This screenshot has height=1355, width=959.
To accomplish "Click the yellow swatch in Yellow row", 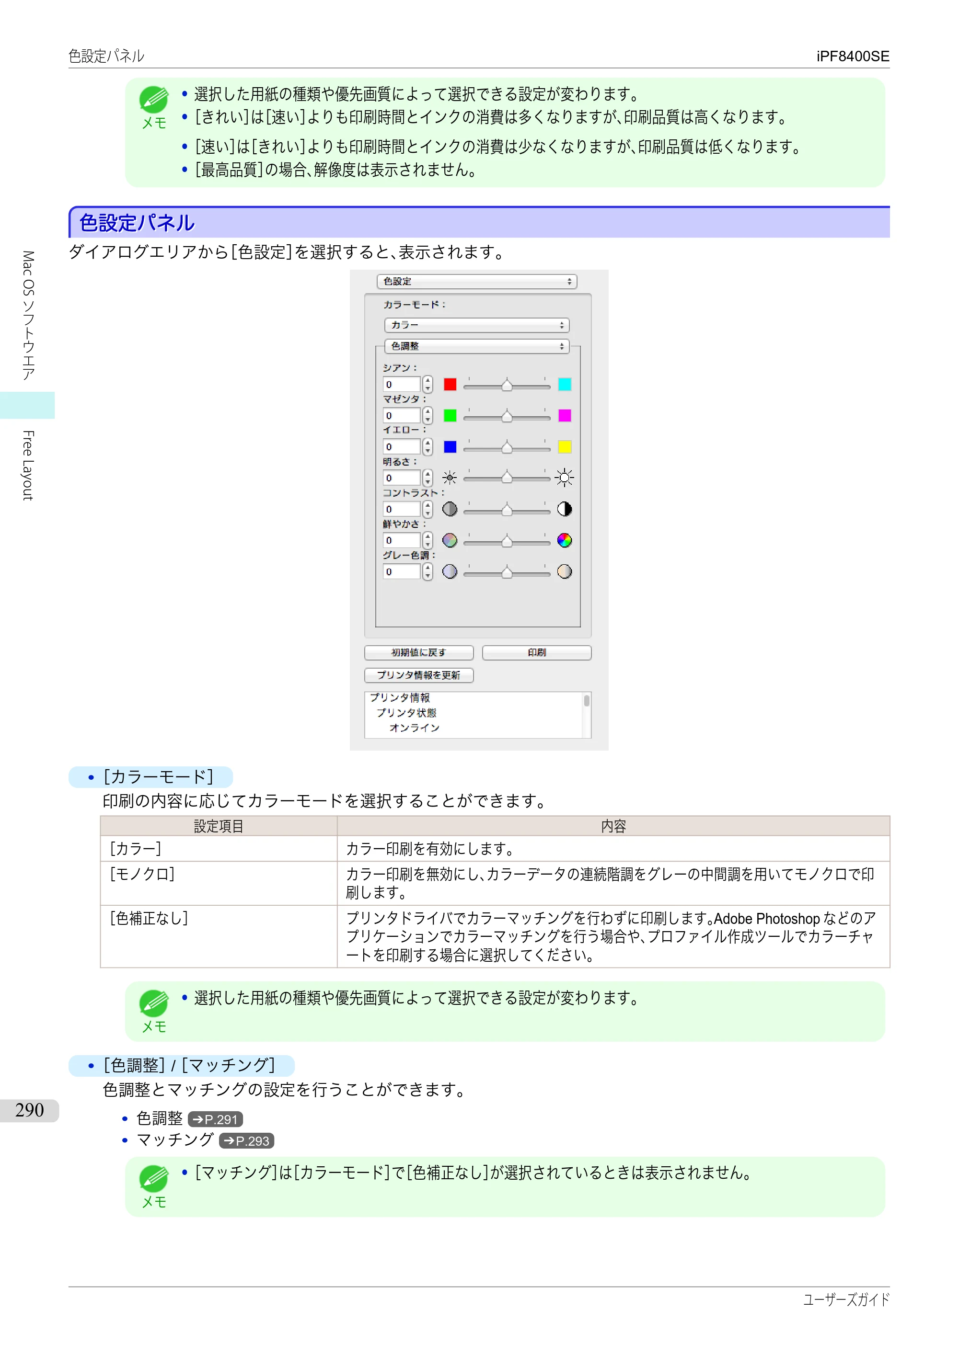I will click(565, 447).
